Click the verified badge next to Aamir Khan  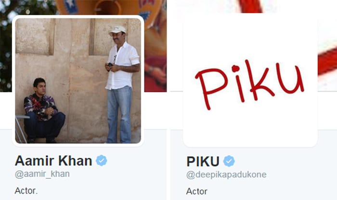[x=102, y=161]
